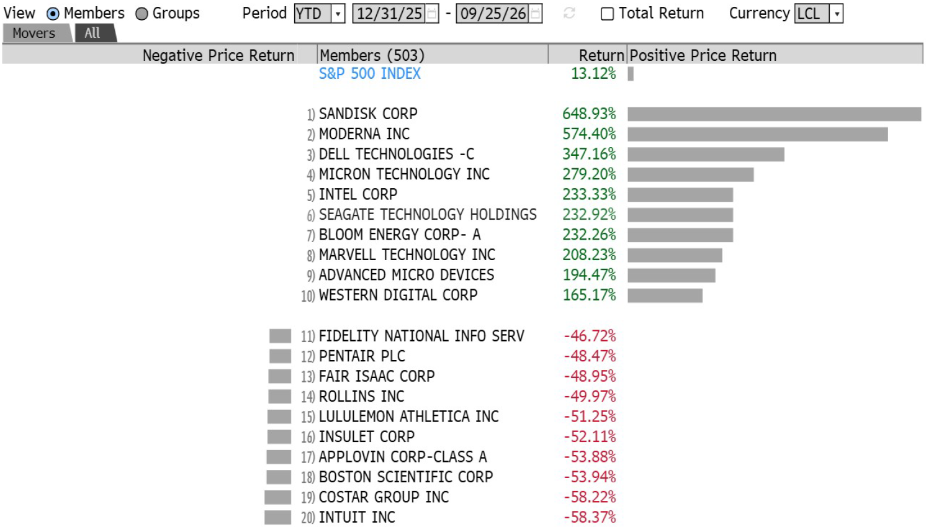Open the S&P 500 INDEX link
This screenshot has width=926, height=532.
pos(370,74)
